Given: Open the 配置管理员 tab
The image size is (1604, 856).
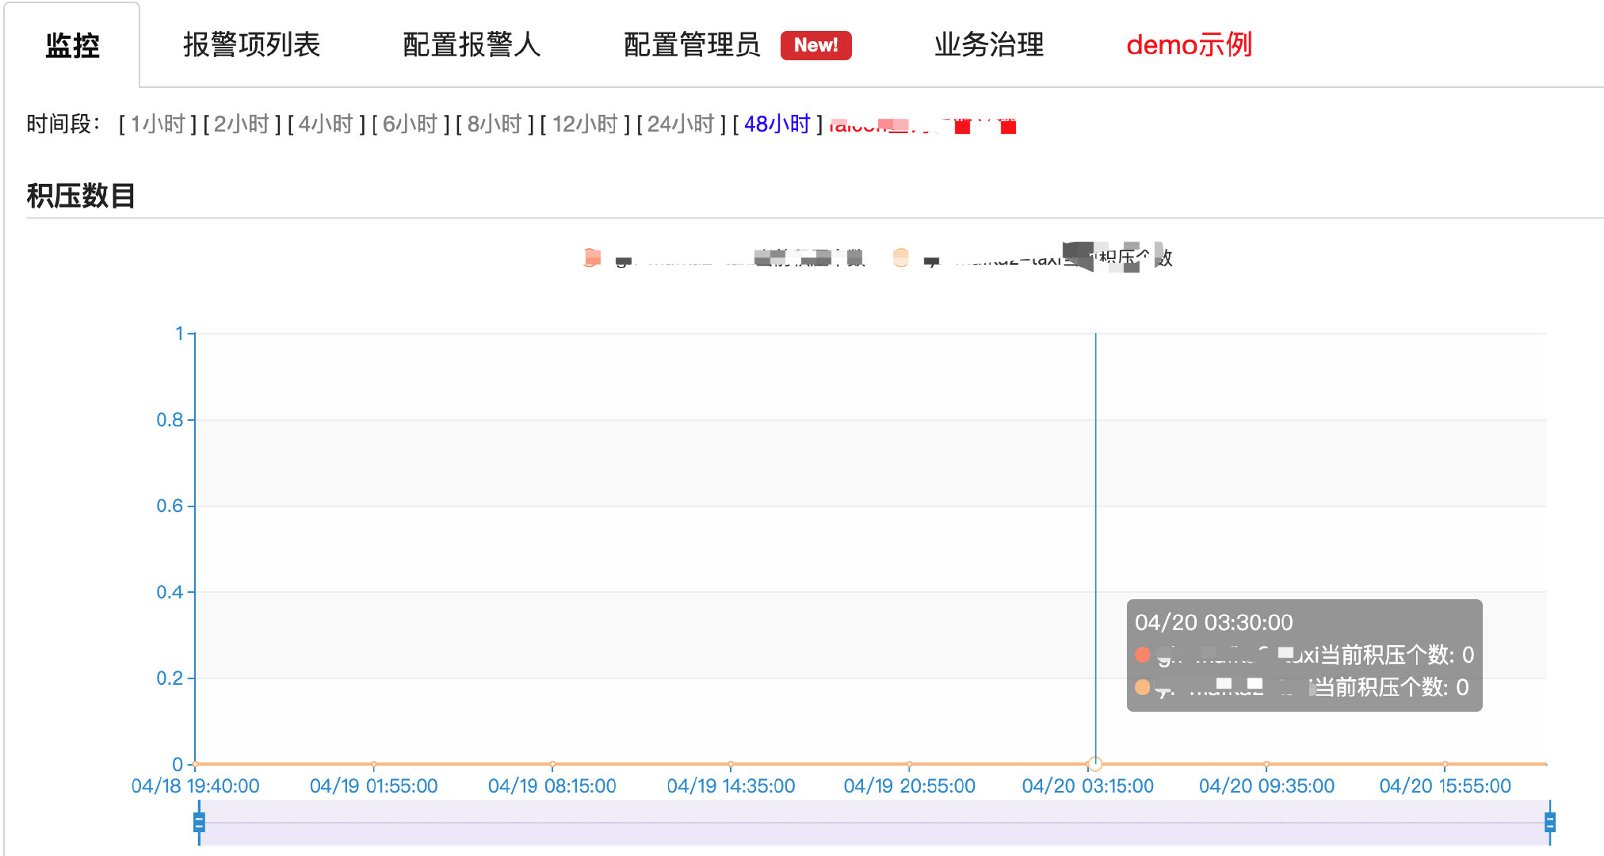Looking at the screenshot, I should 692,45.
